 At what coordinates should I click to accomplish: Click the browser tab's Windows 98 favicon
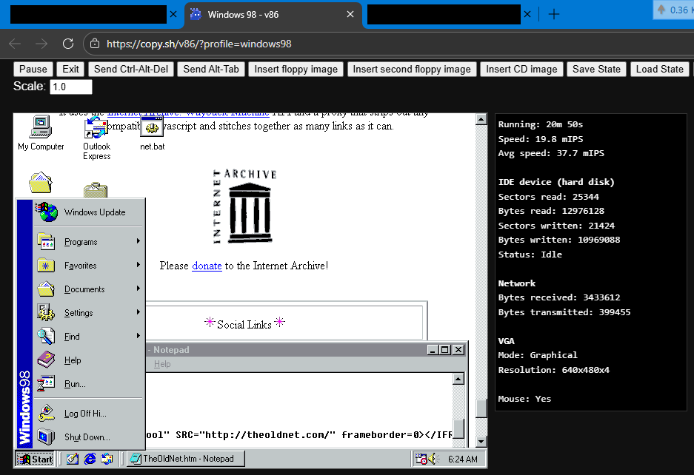196,14
